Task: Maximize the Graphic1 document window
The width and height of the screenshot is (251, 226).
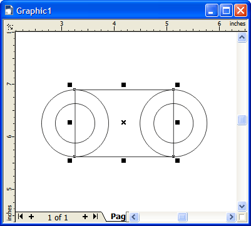Action: pyautogui.click(x=226, y=11)
